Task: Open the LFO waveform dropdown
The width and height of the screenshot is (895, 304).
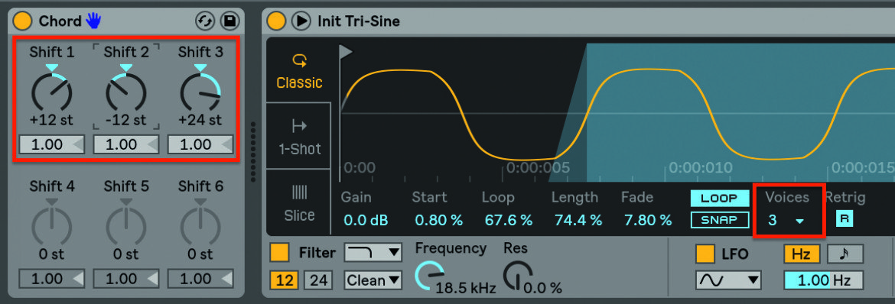Action: [x=729, y=280]
